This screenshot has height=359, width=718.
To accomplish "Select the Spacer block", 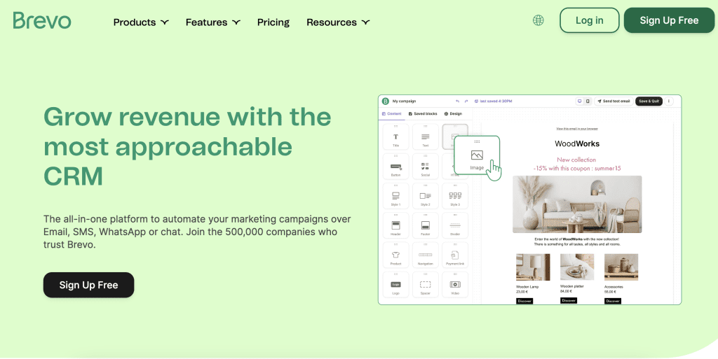I will point(426,285).
